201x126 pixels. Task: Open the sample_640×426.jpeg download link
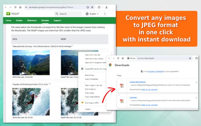(138, 82)
